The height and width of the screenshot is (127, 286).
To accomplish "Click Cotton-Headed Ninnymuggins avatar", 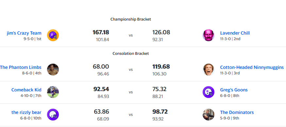I will coord(209,70).
